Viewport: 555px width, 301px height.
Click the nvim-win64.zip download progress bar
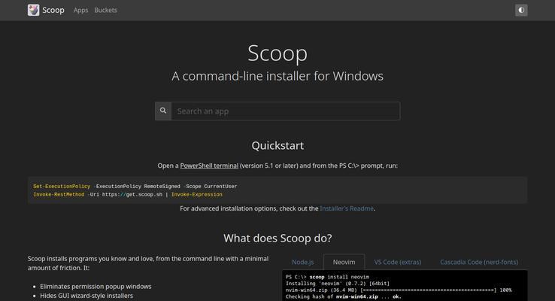[x=428, y=290]
